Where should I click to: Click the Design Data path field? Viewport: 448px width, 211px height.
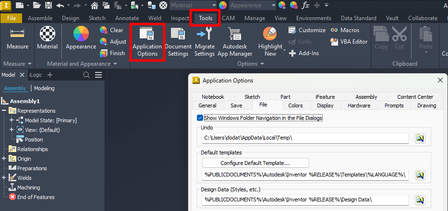click(x=305, y=200)
